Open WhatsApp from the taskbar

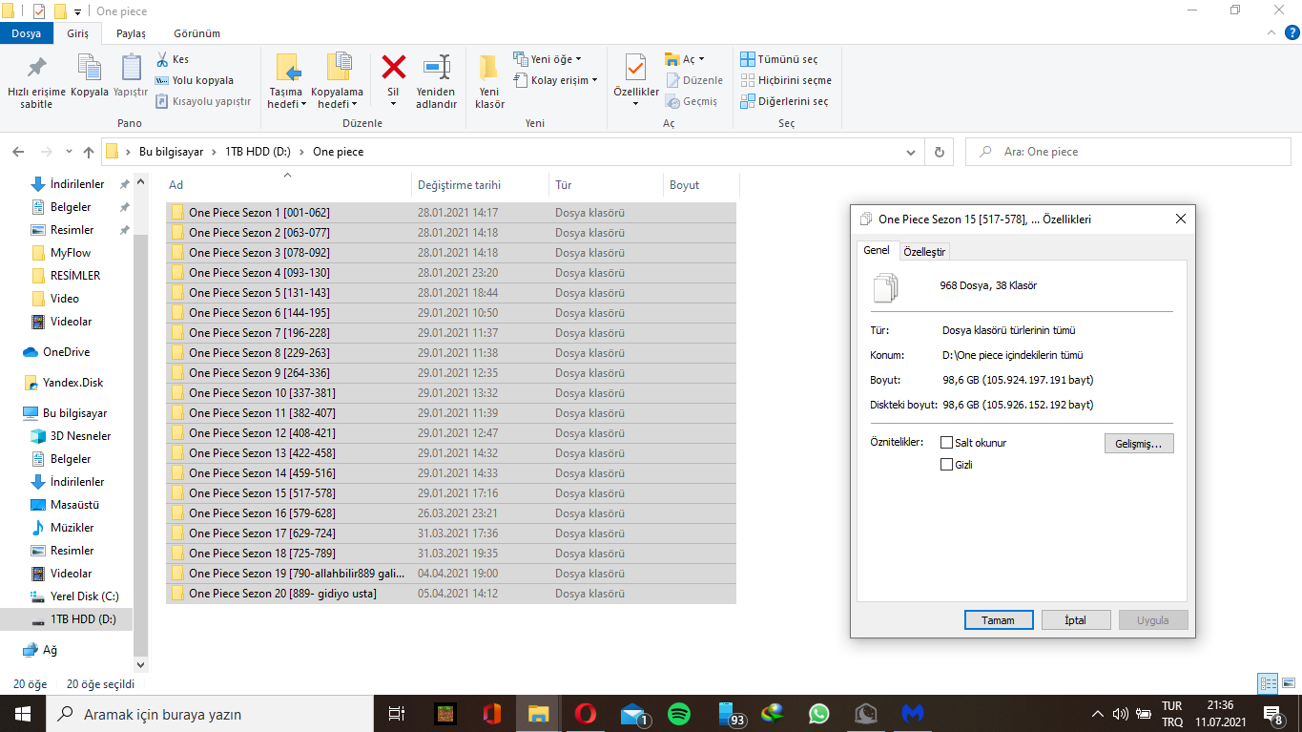click(x=819, y=713)
